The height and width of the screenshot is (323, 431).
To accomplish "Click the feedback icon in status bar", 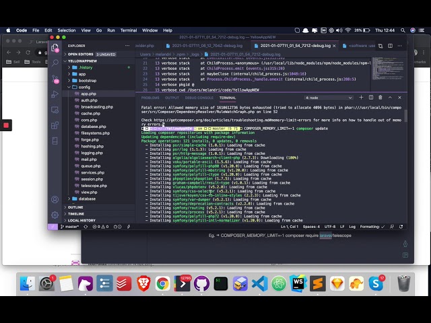I will pyautogui.click(x=392, y=227).
